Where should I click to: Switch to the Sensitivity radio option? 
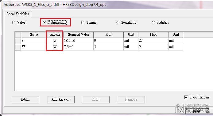(x=118, y=22)
